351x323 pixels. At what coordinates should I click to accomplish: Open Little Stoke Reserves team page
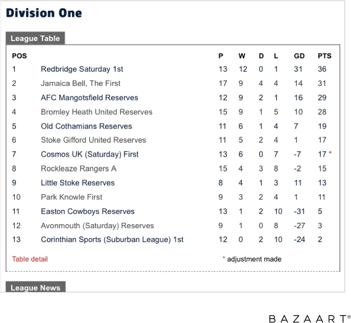click(x=78, y=183)
